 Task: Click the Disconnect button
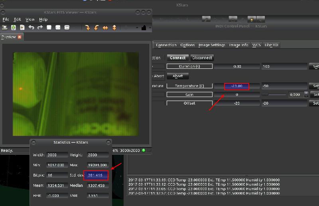pos(202,58)
